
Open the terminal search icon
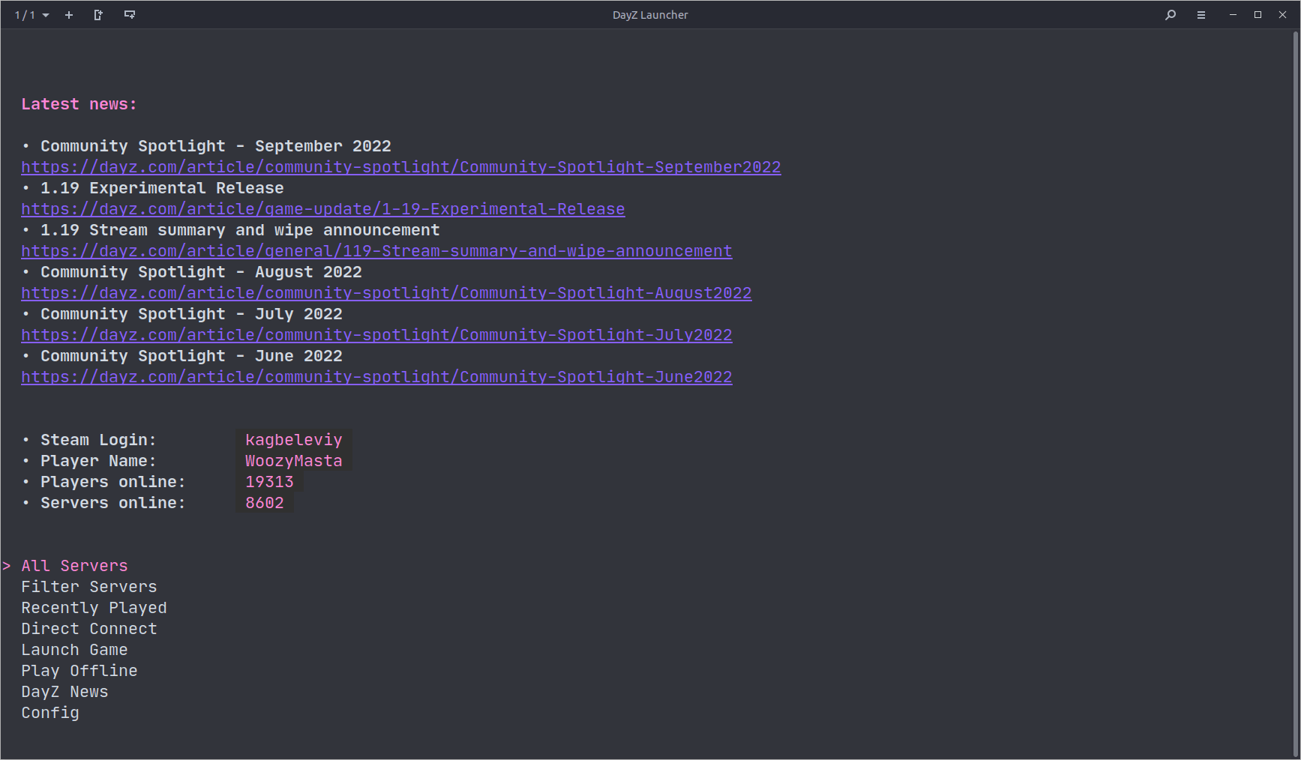[x=1171, y=15]
